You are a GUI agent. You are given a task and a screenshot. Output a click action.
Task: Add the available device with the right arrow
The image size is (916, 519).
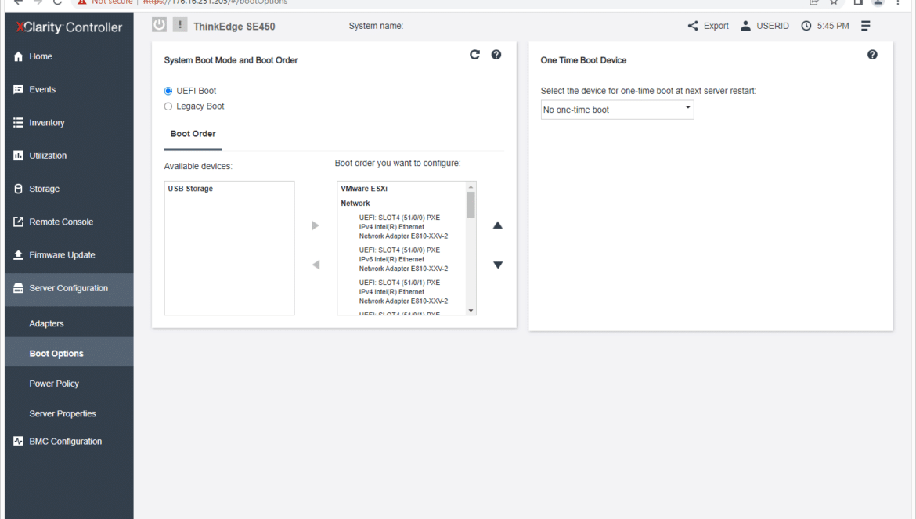(x=316, y=225)
